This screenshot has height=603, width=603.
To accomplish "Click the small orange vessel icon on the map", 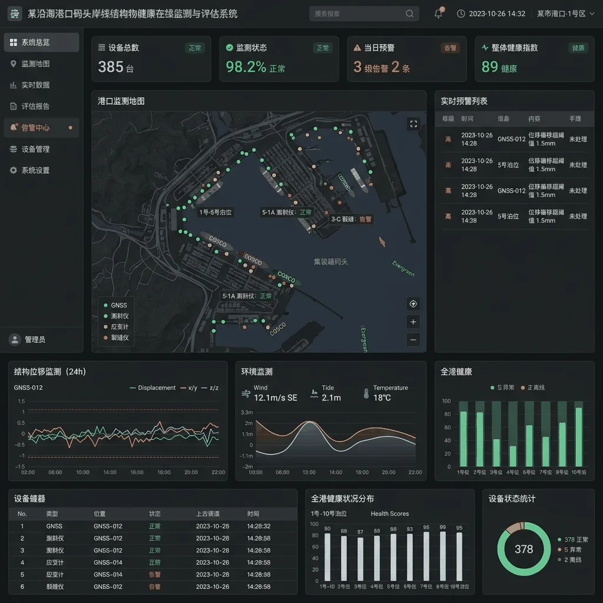I will pyautogui.click(x=382, y=242).
